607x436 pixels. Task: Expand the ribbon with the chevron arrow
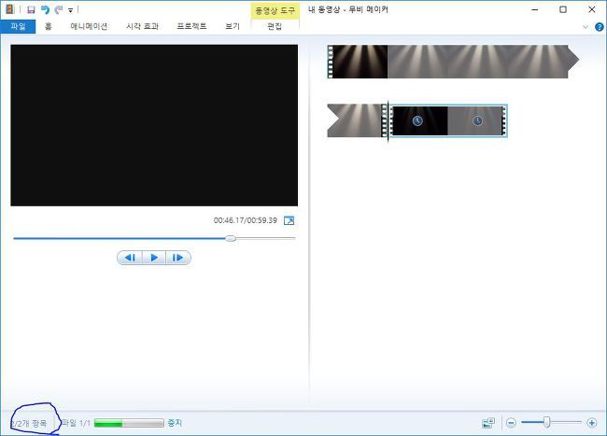click(586, 27)
